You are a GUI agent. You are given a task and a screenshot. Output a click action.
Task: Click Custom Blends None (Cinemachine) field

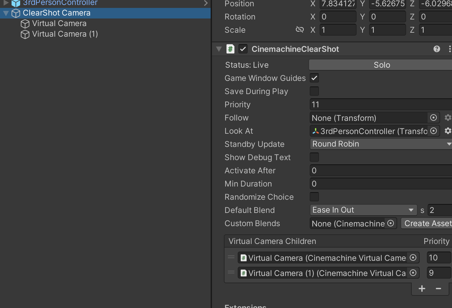pyautogui.click(x=347, y=223)
